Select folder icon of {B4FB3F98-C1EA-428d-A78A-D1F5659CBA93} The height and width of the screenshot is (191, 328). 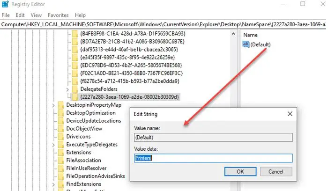point(75,34)
